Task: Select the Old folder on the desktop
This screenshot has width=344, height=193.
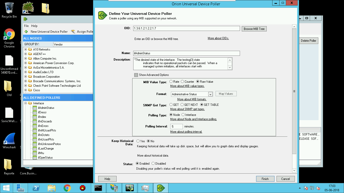Action: coord(9,88)
